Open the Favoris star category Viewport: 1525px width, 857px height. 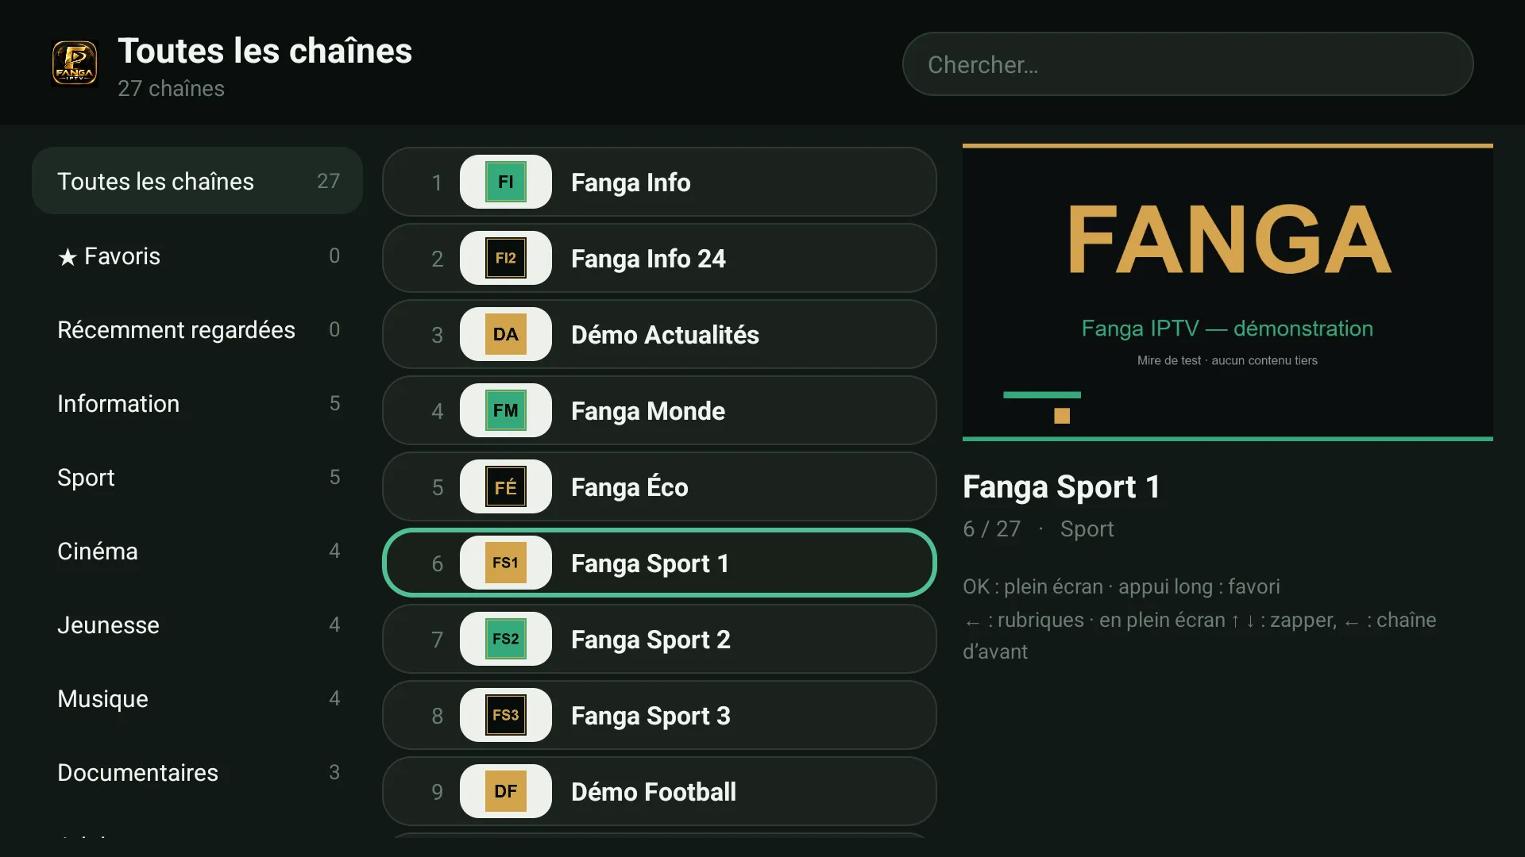pyautogui.click(x=197, y=256)
